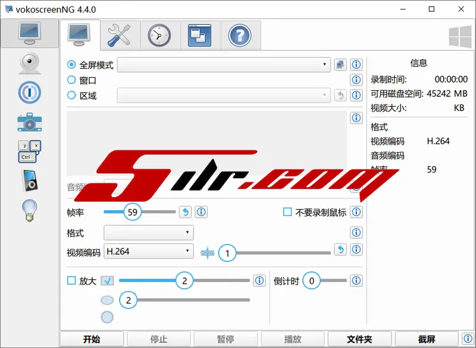Select 区域 radio button
Image resolution: width=476 pixels, height=348 pixels.
coord(71,95)
